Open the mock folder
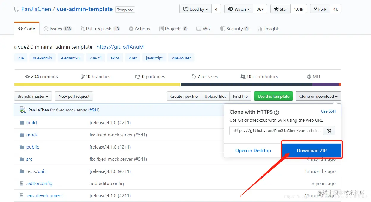371x202 pixels. [x=32, y=135]
